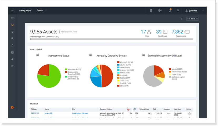Open the Policies sidebar icon

(12, 39)
